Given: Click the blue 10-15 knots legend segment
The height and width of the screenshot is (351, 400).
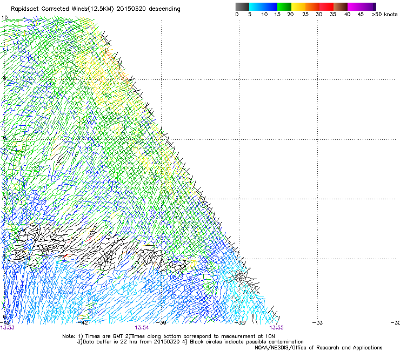Looking at the screenshot, I should (x=270, y=6).
